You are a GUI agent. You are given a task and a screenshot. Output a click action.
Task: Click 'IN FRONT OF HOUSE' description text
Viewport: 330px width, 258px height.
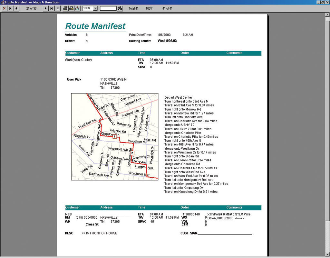102,233
